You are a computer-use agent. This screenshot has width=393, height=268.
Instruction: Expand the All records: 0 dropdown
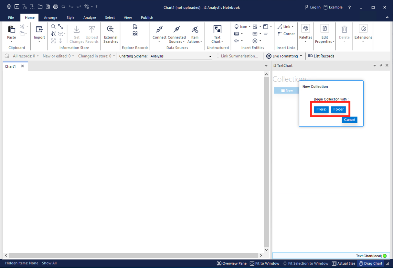38,56
